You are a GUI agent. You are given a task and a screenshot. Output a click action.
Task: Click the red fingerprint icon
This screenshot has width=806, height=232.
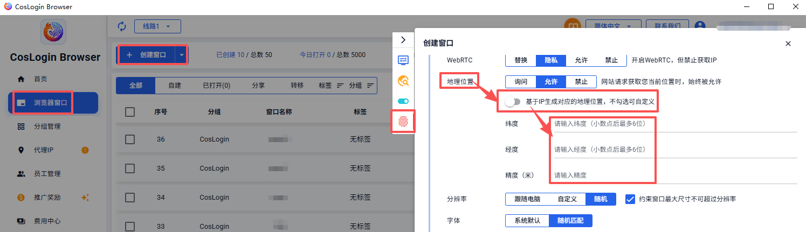click(x=403, y=122)
